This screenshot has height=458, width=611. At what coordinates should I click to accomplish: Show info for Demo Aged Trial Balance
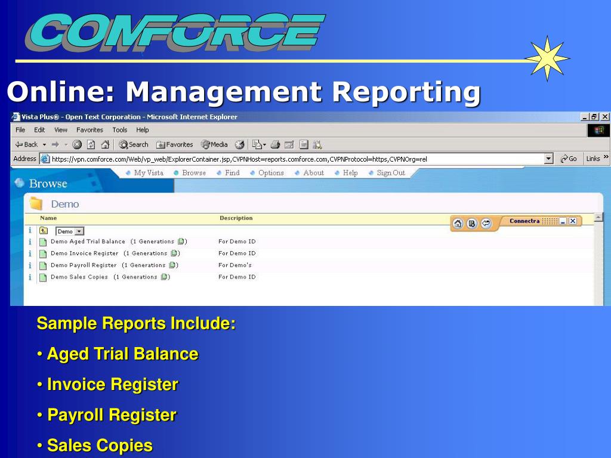point(30,242)
